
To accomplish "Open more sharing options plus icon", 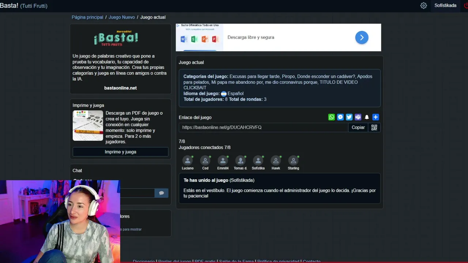I will click(375, 117).
